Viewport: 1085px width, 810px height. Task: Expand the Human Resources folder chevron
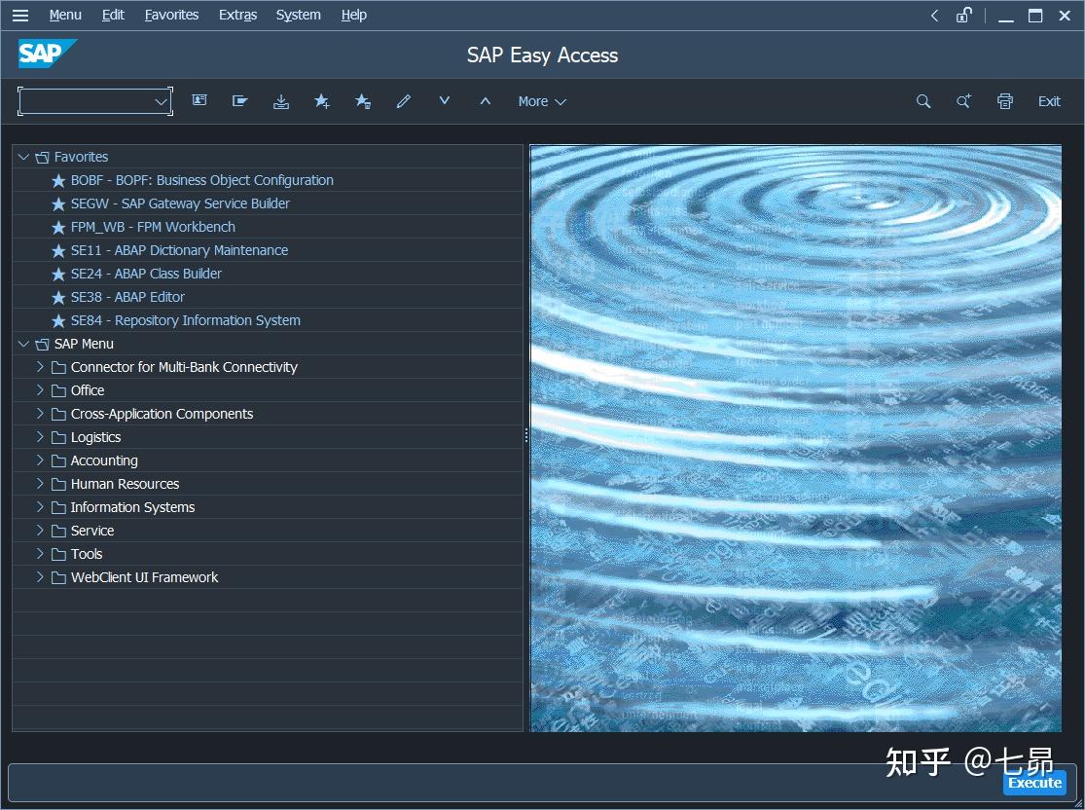[x=40, y=484]
